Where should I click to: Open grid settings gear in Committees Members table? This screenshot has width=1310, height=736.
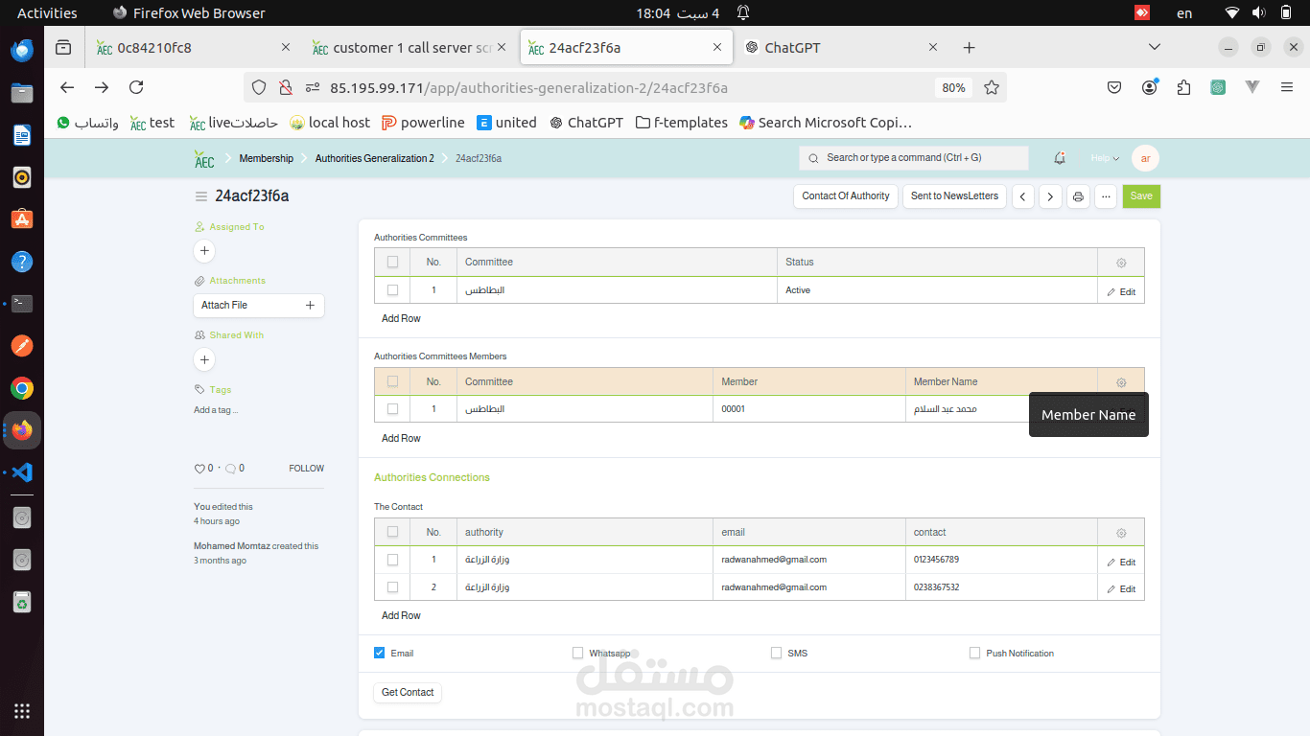[1121, 382]
